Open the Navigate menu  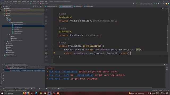coord(15,1)
